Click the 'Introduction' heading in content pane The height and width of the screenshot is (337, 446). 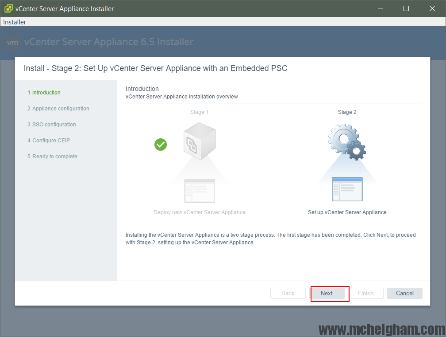[142, 89]
